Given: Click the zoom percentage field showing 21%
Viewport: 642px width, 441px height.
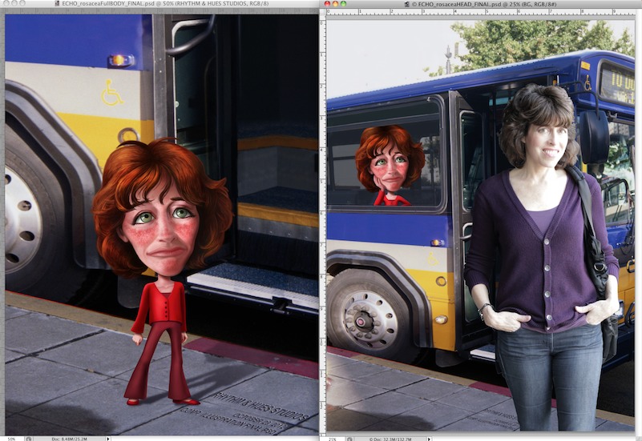Looking at the screenshot, I should 332,439.
